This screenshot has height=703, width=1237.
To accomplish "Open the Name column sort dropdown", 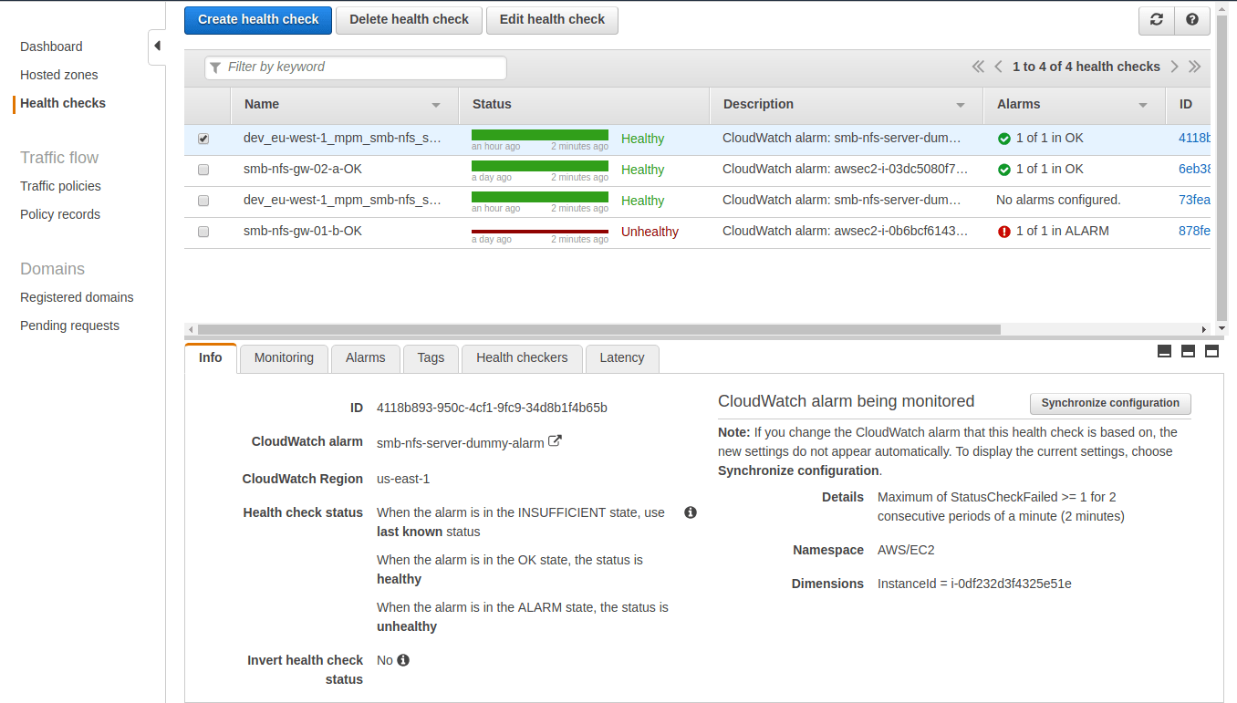I will click(x=435, y=105).
